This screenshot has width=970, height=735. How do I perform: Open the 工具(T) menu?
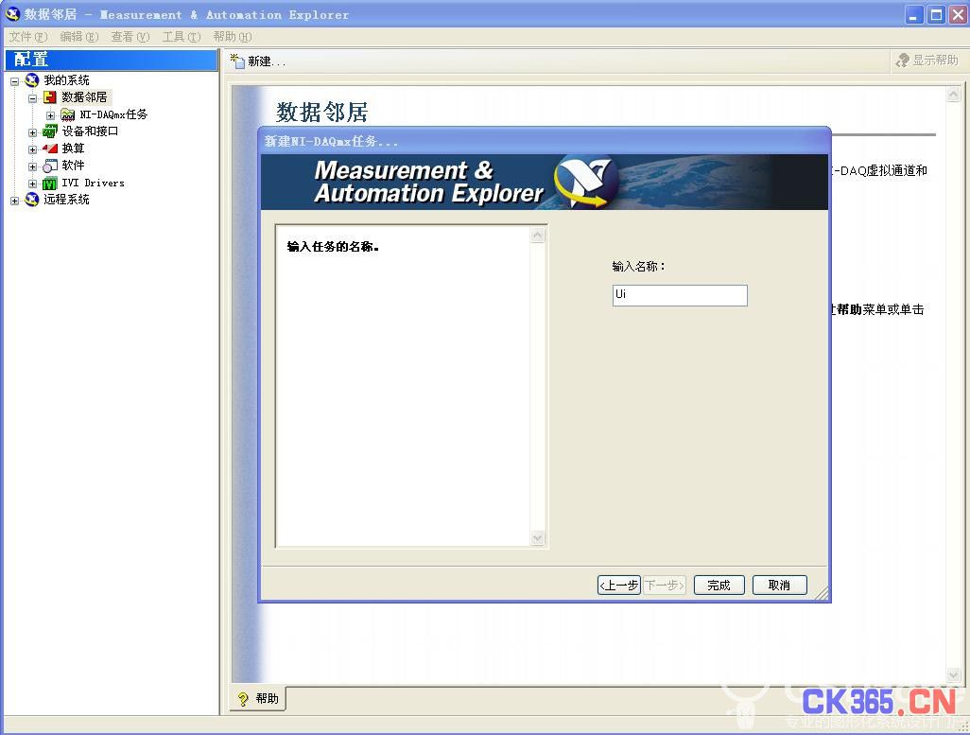[182, 37]
